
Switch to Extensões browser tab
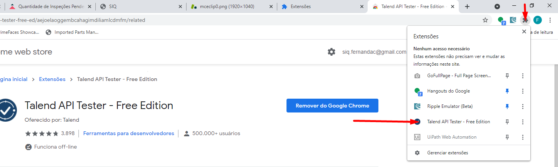click(x=322, y=7)
